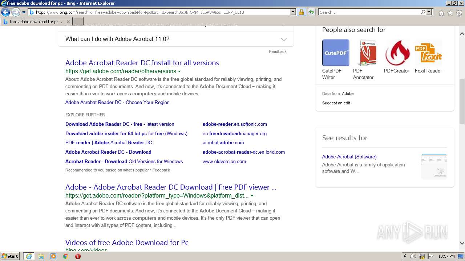Screen dimensions: 465x261
Task: Select the 'free adobe download for pc' tab
Action: pyautogui.click(x=36, y=22)
